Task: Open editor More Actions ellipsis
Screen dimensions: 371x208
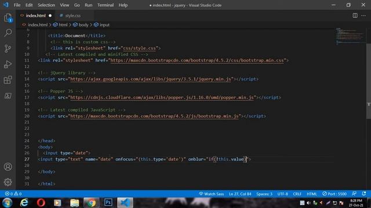Action: click(363, 16)
